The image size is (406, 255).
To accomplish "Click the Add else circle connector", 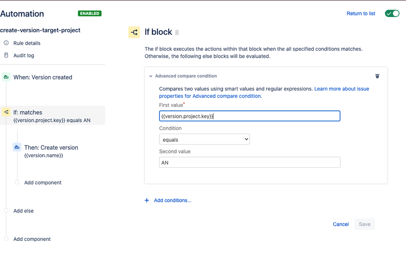I will pos(6,210).
